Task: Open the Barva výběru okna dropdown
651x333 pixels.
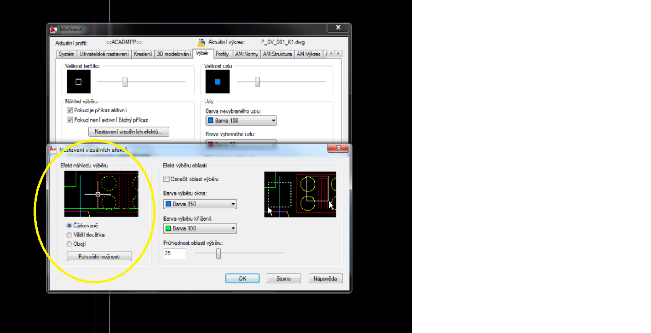Action: (x=200, y=204)
